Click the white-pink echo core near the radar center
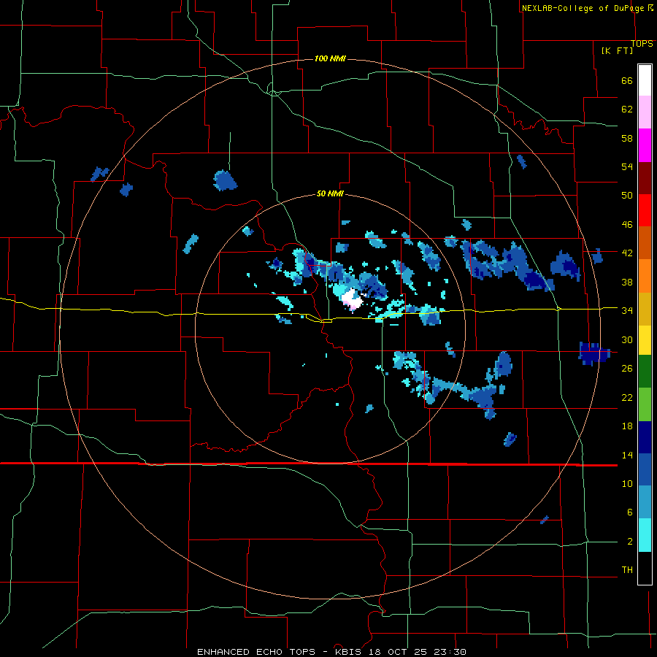Screen dimensions: 657x657 point(352,299)
